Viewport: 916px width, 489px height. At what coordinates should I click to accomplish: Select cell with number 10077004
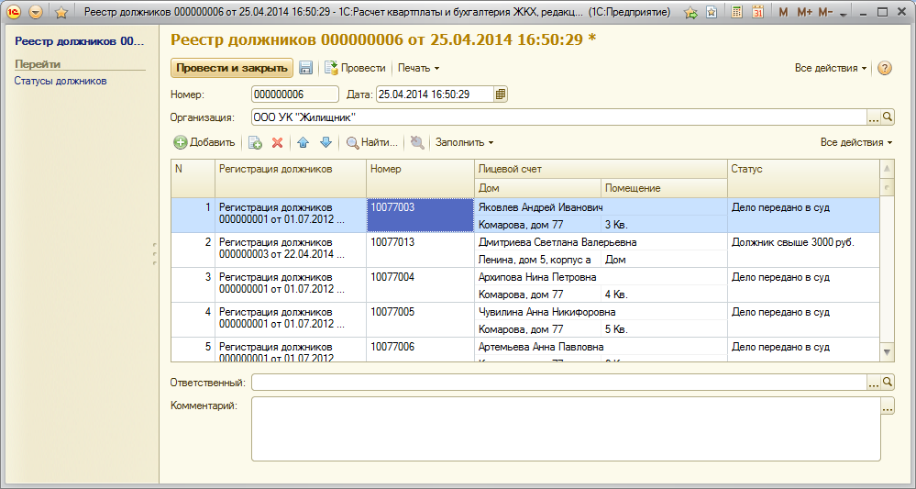[x=419, y=285]
